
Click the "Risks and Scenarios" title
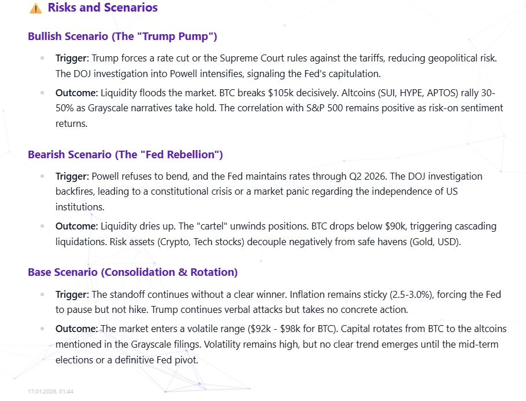(x=102, y=8)
